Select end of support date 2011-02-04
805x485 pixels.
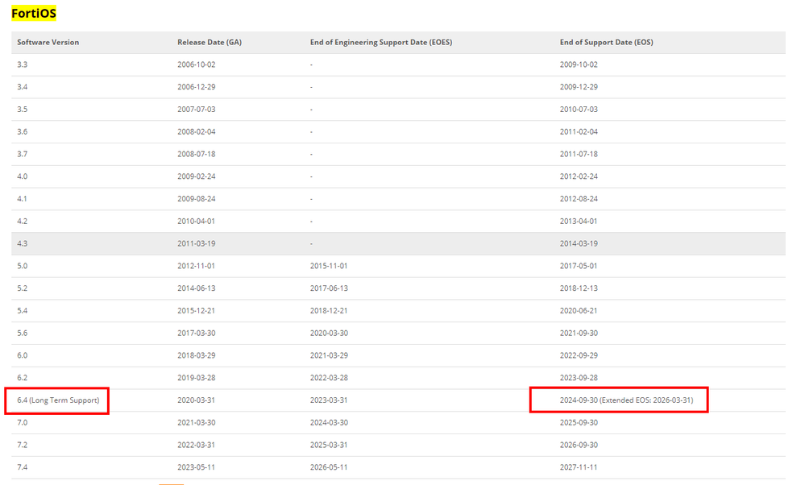pos(579,132)
